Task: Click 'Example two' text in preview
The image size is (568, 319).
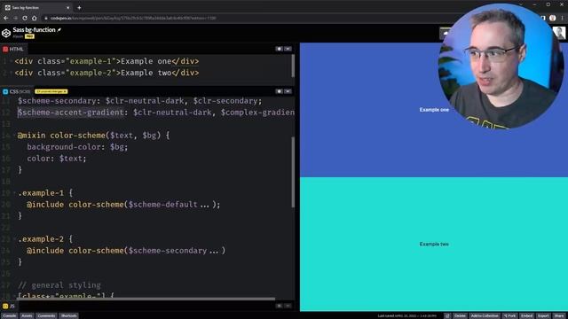Action: point(434,245)
